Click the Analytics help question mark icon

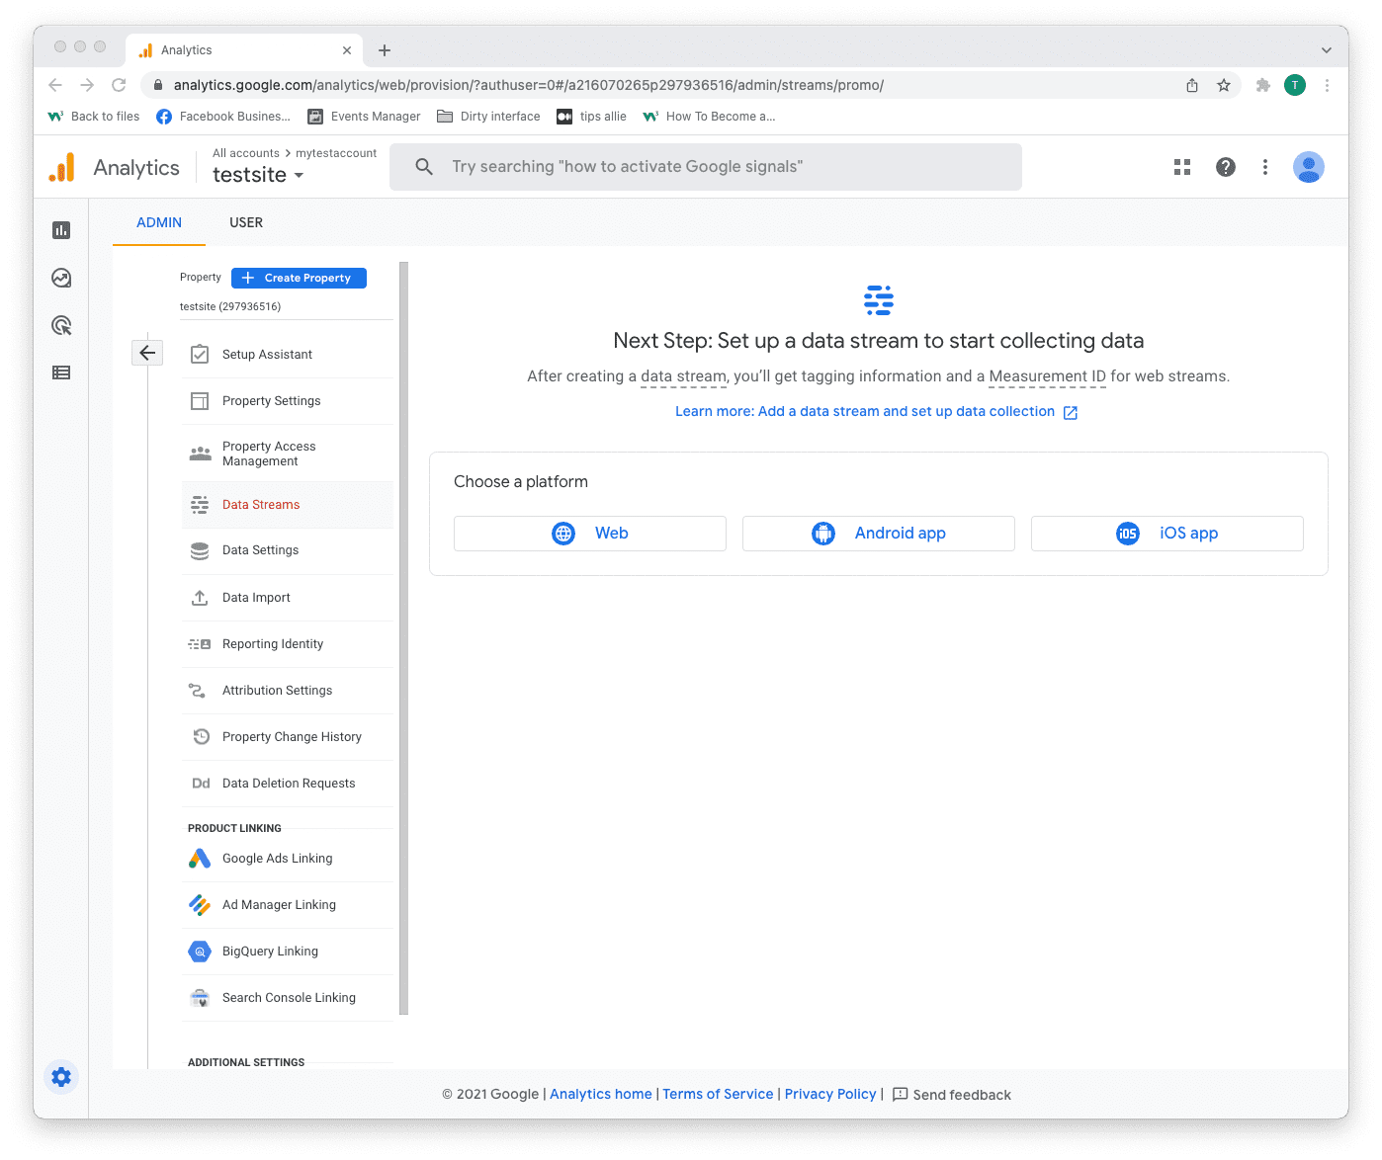[x=1226, y=167]
